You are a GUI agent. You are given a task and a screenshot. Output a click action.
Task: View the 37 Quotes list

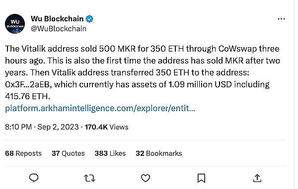(68, 153)
